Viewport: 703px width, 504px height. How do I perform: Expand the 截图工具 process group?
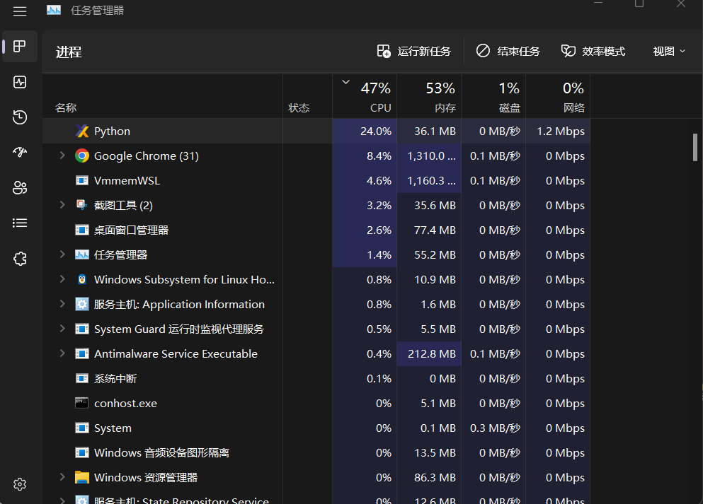62,205
